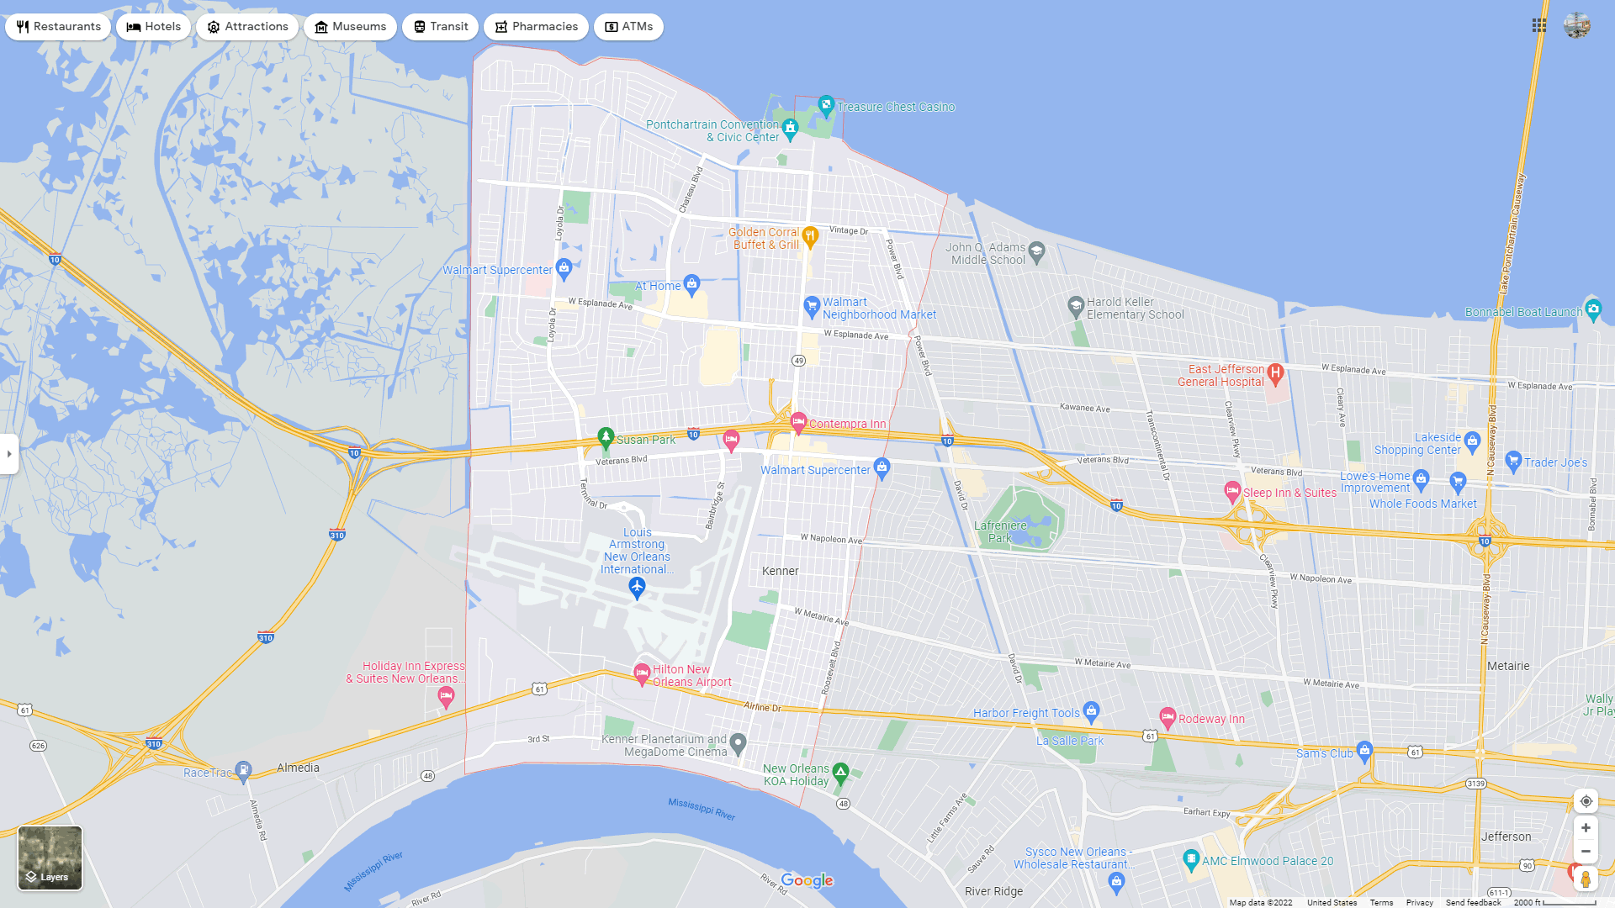Show nearby ATMs
This screenshot has width=1615, height=908.
628,27
